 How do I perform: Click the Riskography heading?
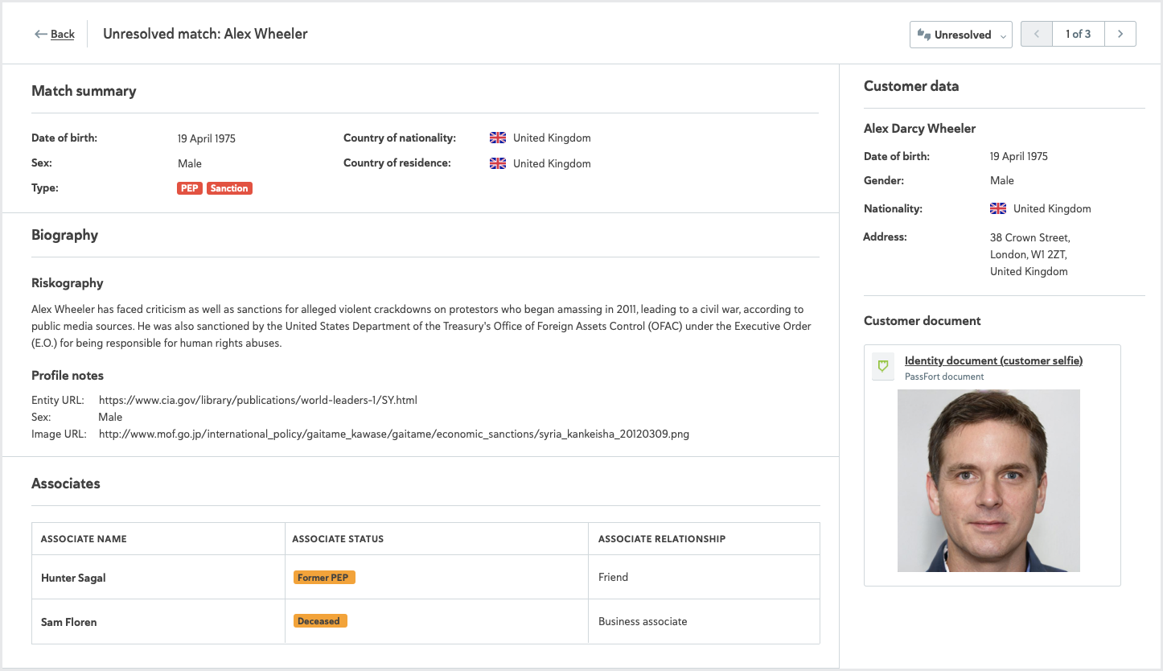tap(68, 283)
